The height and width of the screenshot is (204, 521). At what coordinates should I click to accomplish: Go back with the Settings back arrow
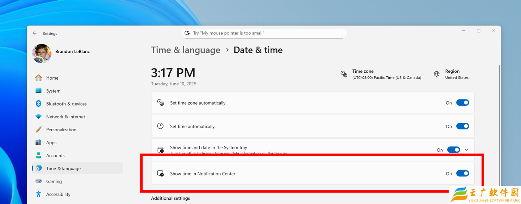(x=34, y=33)
